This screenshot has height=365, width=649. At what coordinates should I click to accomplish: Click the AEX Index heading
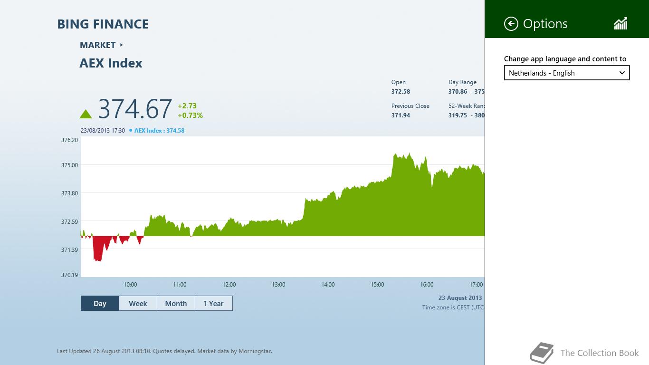coord(111,63)
